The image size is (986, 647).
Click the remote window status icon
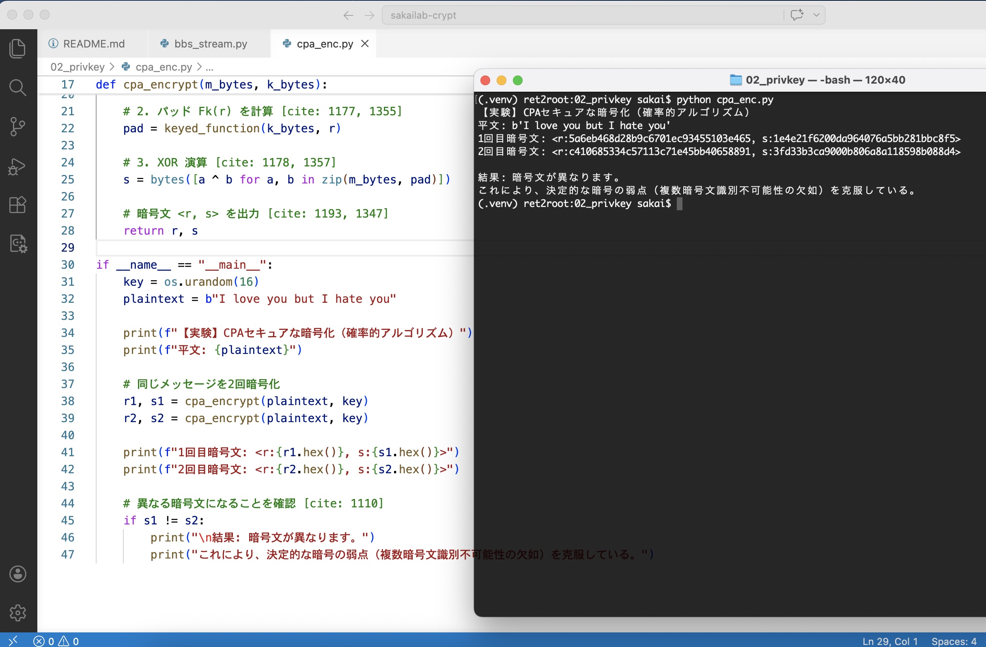pos(13,641)
